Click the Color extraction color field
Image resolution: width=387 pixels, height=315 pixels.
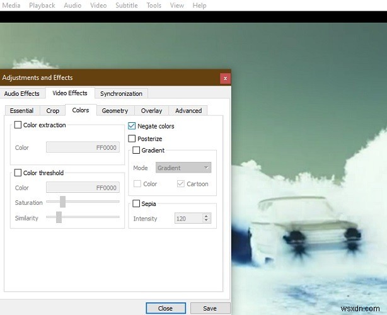pyautogui.click(x=83, y=147)
